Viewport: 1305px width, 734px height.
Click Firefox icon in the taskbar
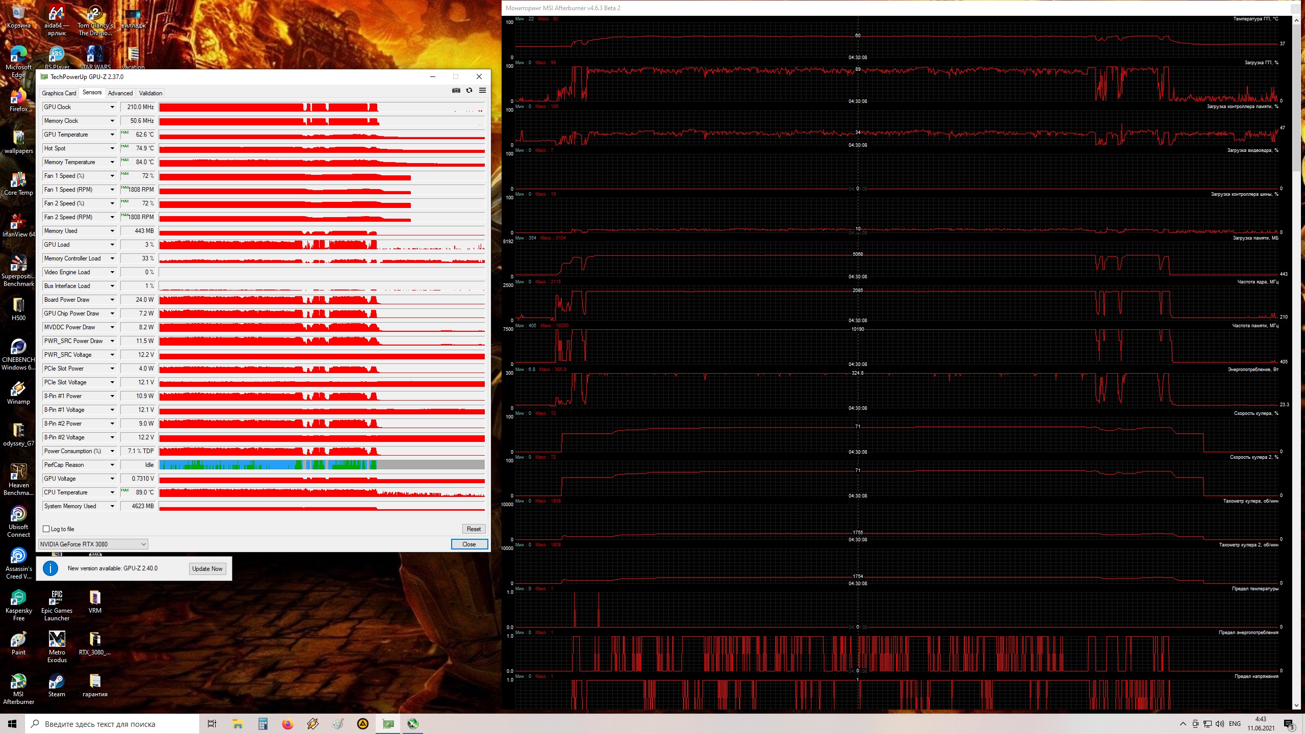(x=288, y=724)
